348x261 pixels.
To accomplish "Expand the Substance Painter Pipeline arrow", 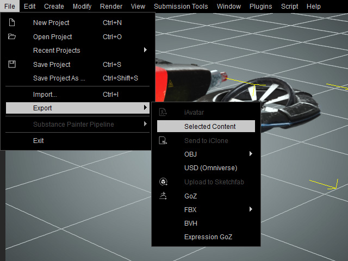I will click(x=145, y=124).
